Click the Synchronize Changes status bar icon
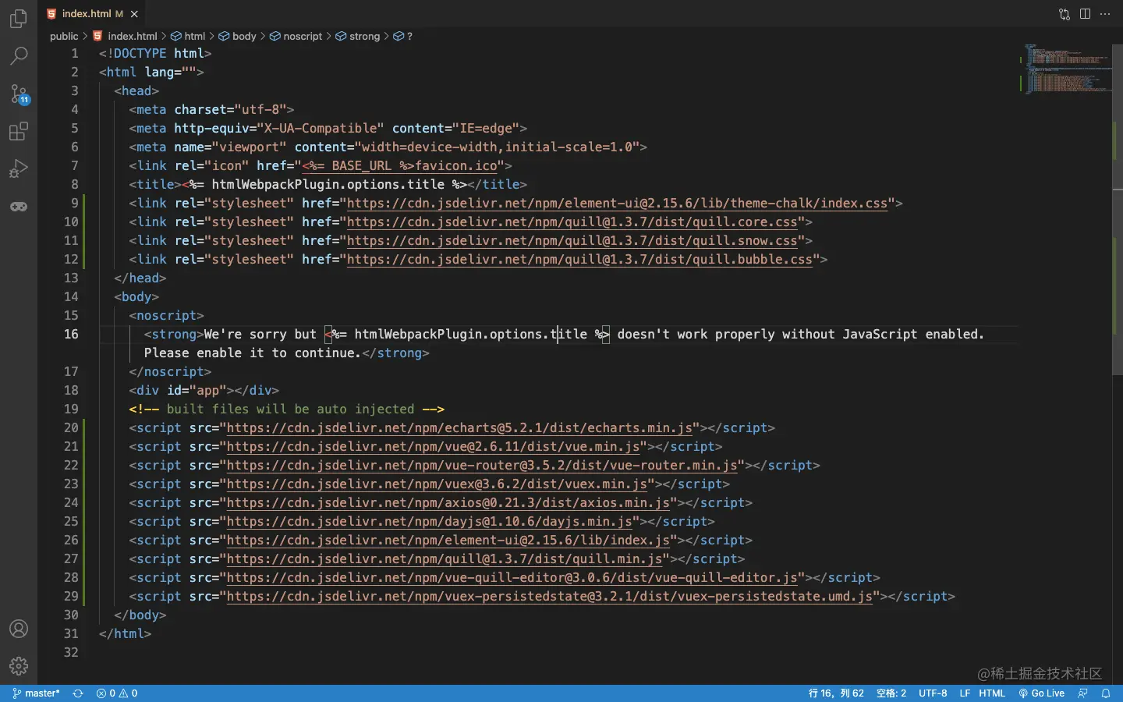 78,693
